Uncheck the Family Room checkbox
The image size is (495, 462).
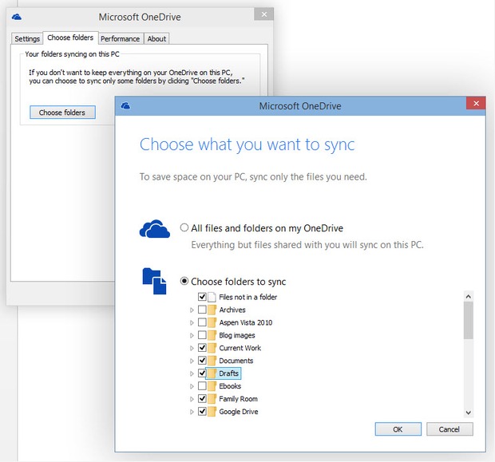[202, 399]
